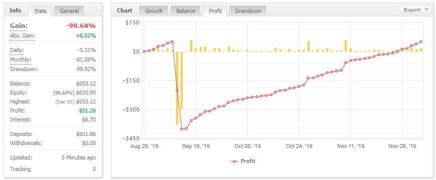This screenshot has height=180, width=436.
Task: Open the Export dropdown
Action: point(416,9)
